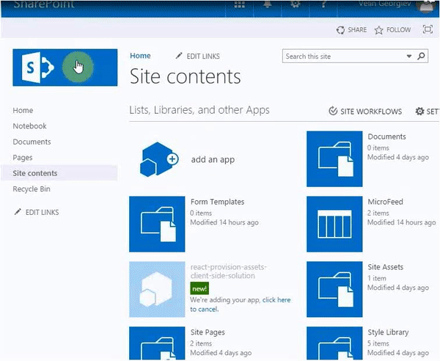The height and width of the screenshot is (361, 440).
Task: Open the MicroFeed list tile icon
Action: pyautogui.click(x=334, y=224)
